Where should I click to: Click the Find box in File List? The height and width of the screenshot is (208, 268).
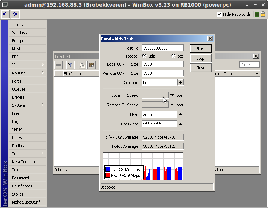coord(249,65)
